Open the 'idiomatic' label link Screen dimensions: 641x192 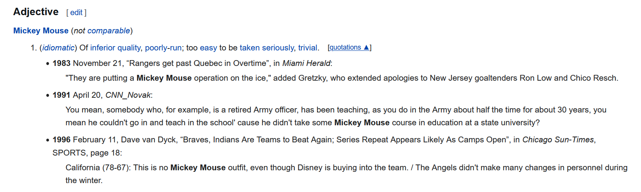[x=58, y=48]
